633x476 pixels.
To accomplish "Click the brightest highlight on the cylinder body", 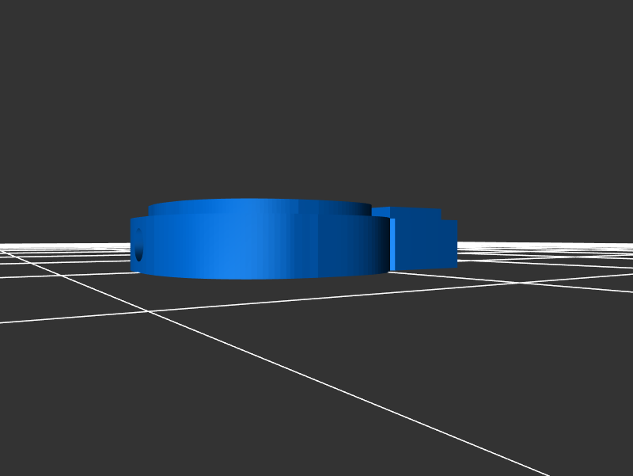I will click(x=229, y=246).
